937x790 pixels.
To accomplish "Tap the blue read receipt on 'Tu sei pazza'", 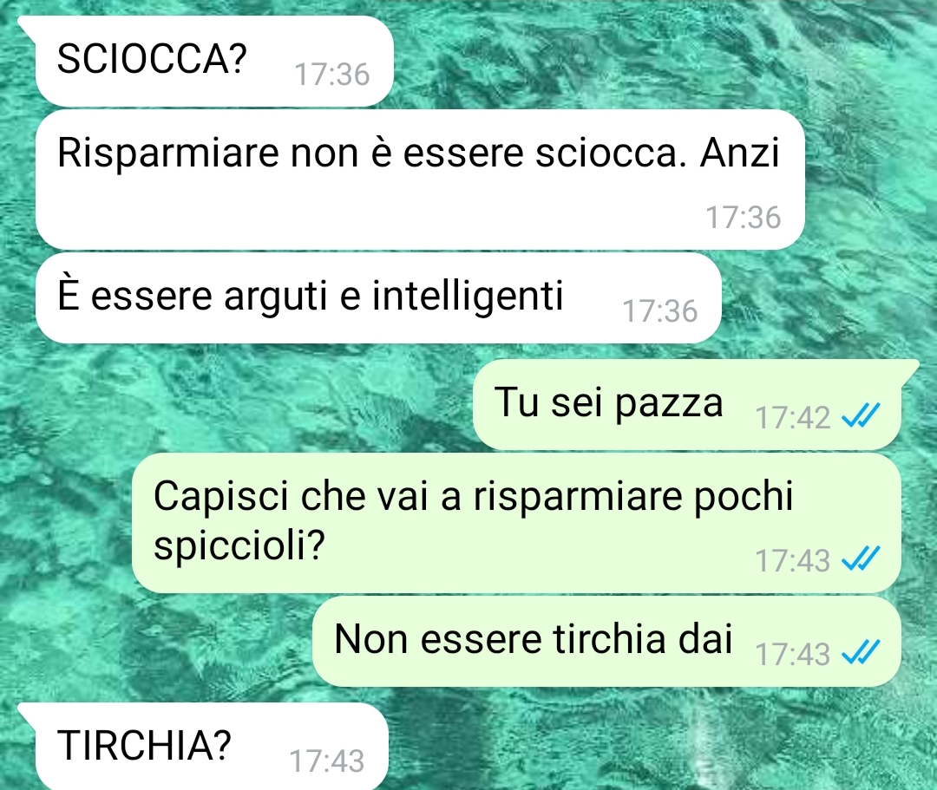I will (861, 415).
